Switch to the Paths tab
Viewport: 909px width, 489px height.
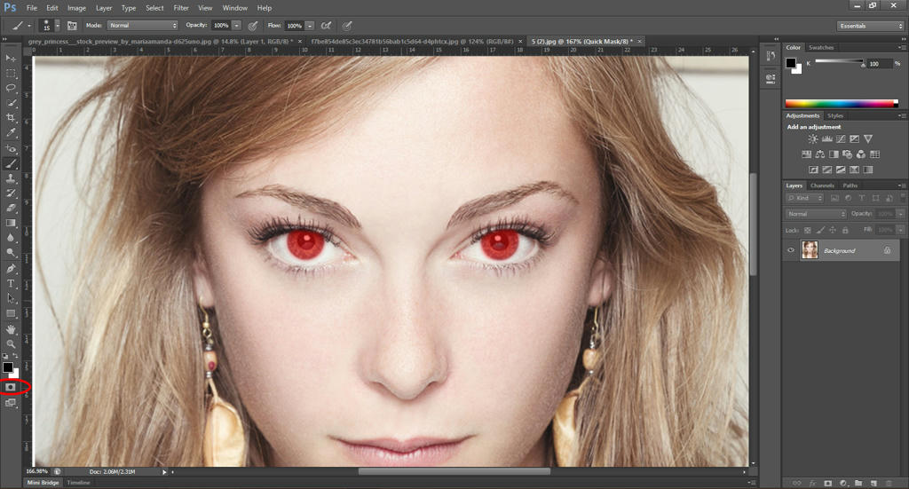tap(850, 185)
